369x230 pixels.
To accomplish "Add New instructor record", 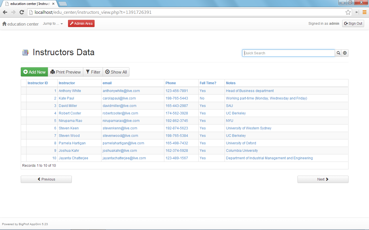I will [x=34, y=72].
